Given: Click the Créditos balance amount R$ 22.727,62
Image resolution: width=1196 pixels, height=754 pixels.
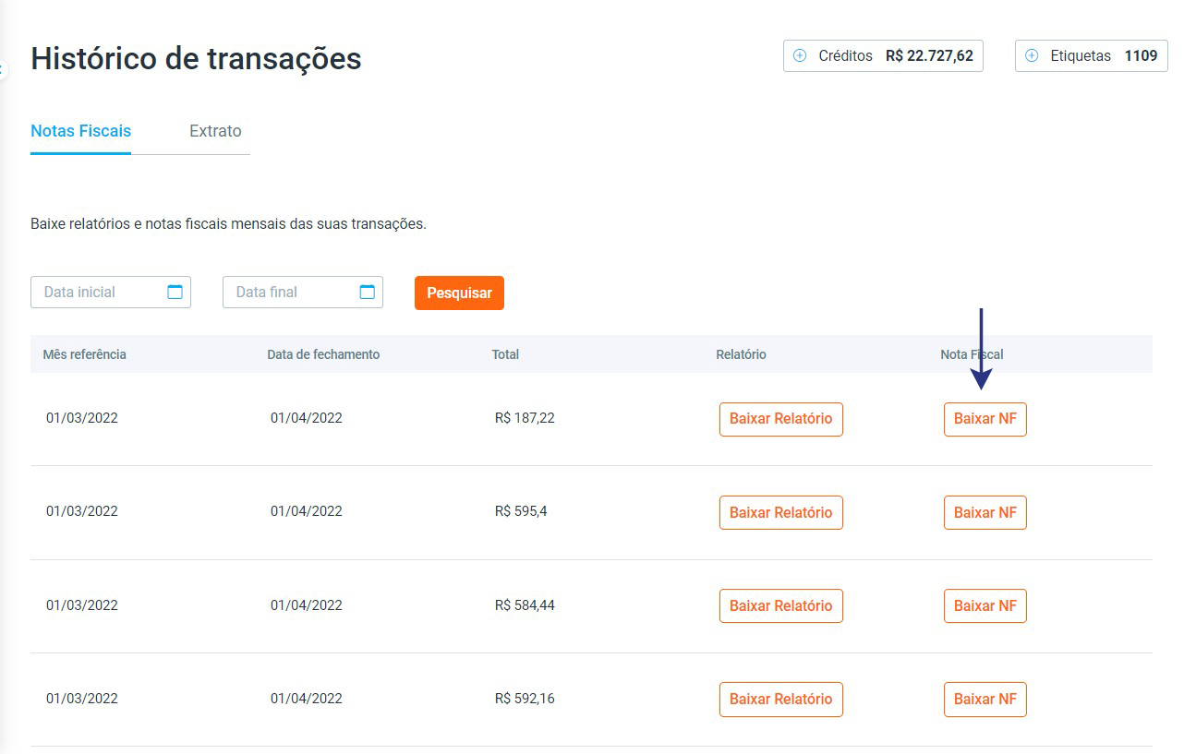Looking at the screenshot, I should point(928,56).
